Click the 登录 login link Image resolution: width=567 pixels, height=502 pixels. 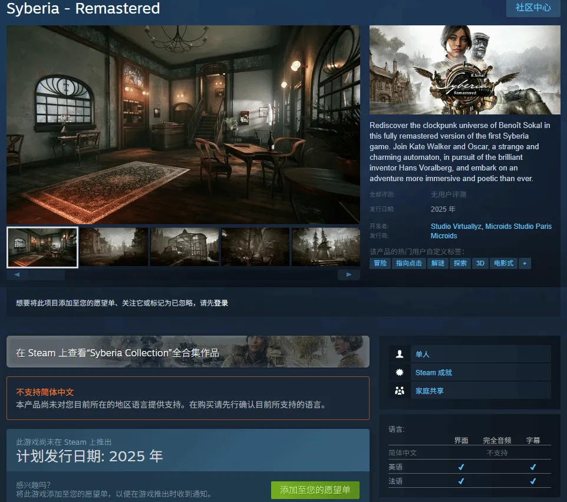pos(221,303)
